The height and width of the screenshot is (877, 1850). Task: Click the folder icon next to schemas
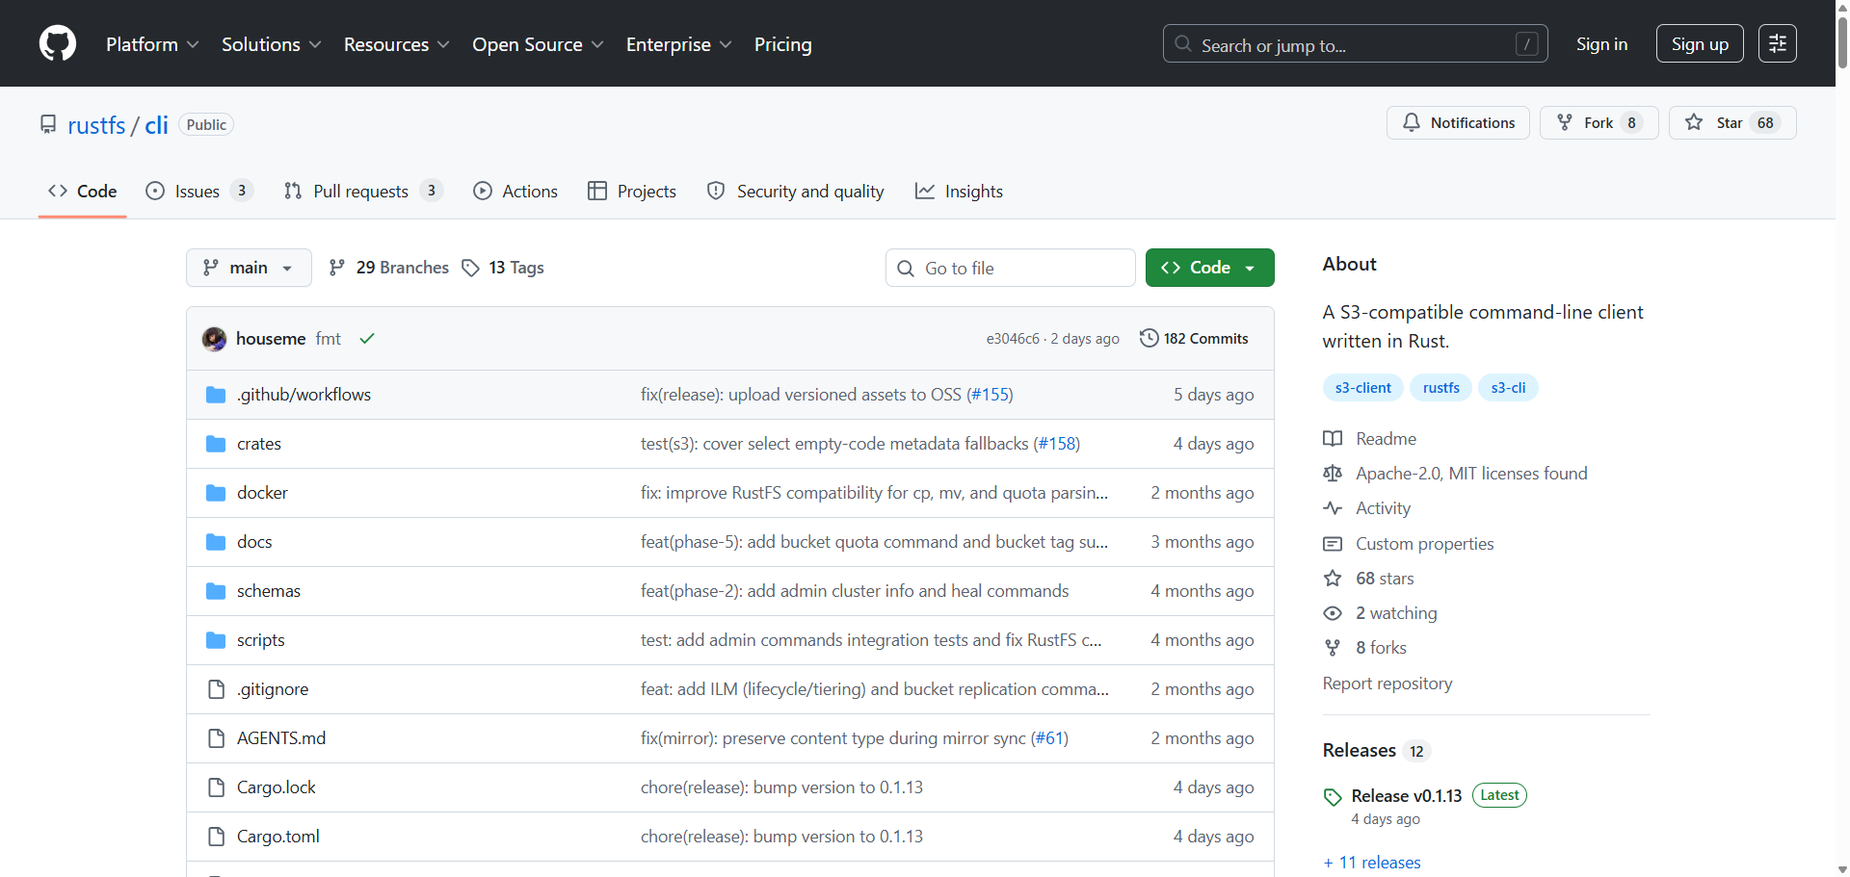216,591
